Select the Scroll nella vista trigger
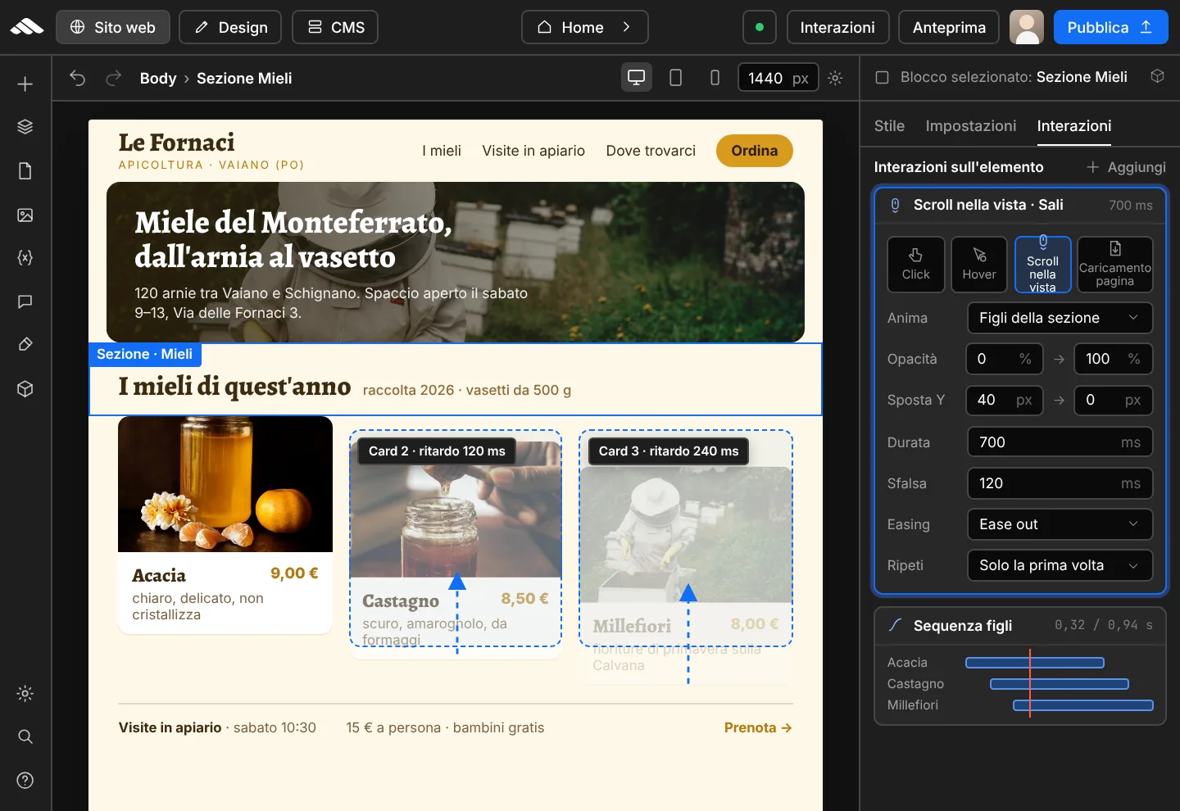1180x811 pixels. point(1042,265)
